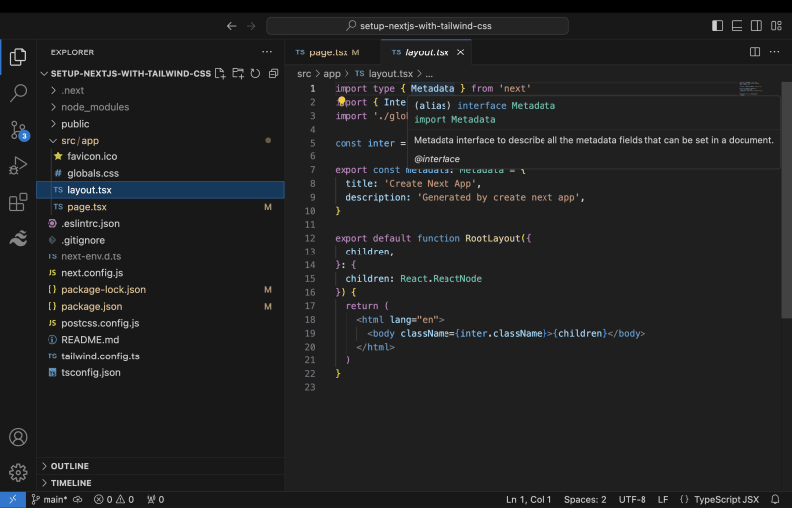Image resolution: width=792 pixels, height=508 pixels.
Task: Open postcss.config.js file
Action: pos(160,323)
